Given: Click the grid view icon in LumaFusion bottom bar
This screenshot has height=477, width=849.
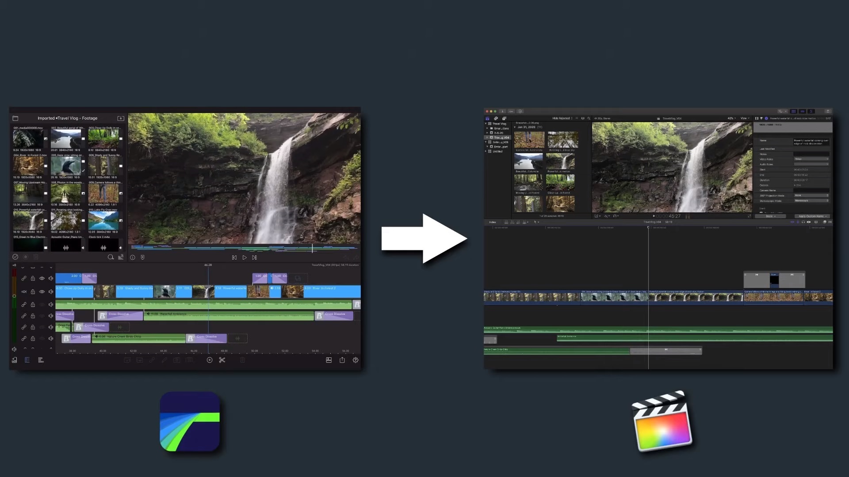Looking at the screenshot, I should (x=41, y=360).
